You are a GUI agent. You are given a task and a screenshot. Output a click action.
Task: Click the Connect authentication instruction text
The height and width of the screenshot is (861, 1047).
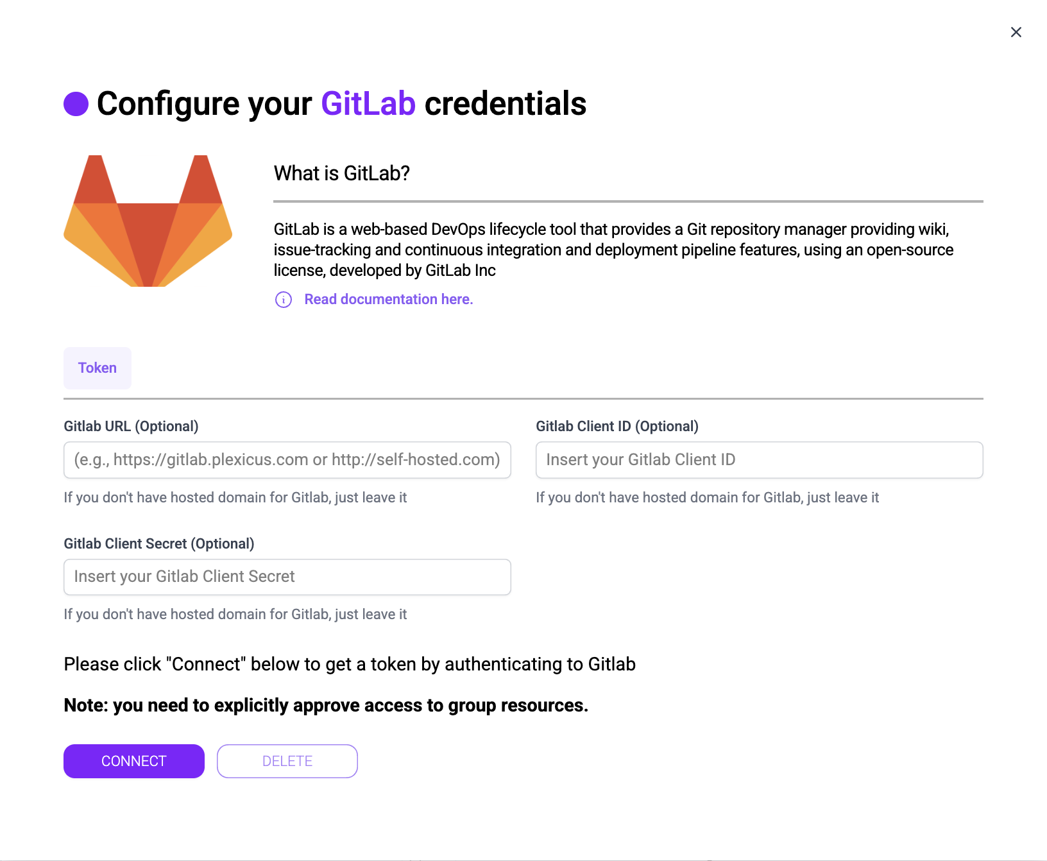[350, 664]
